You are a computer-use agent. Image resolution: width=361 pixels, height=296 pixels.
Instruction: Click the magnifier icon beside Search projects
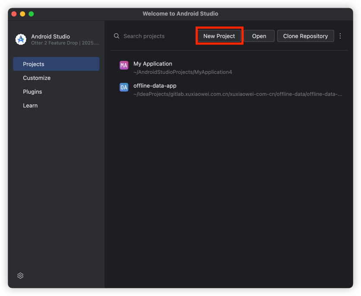pyautogui.click(x=117, y=36)
